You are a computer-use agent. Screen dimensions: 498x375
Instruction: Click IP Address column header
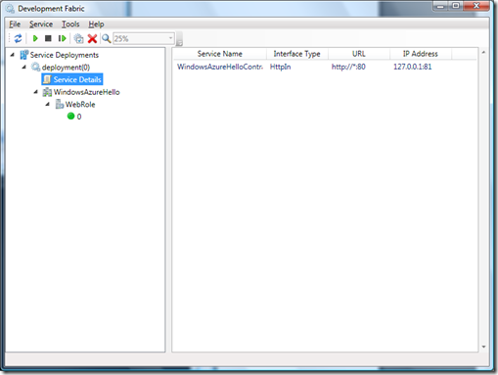coord(421,54)
